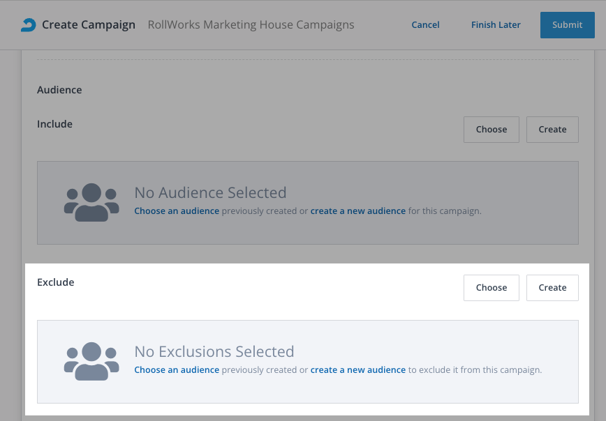Click the Exclude section label
Viewport: 606px width, 421px height.
click(x=56, y=282)
